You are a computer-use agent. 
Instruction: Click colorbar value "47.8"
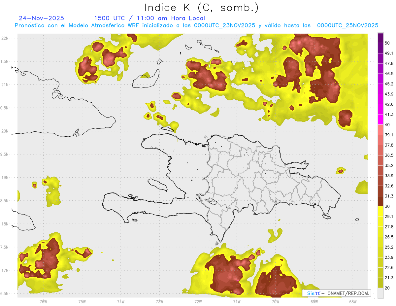[x=389, y=63]
